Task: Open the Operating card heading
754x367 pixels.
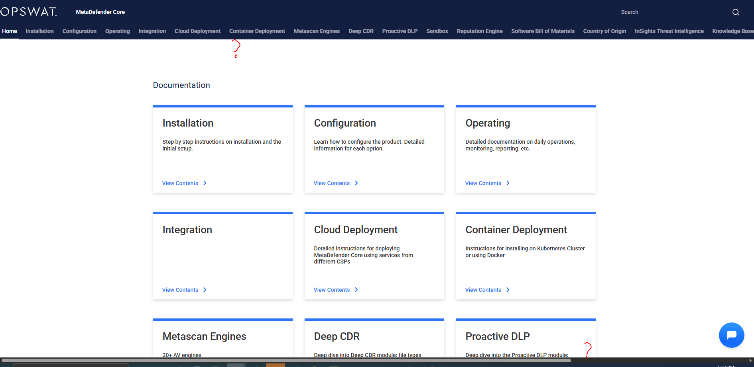Action: coord(488,123)
